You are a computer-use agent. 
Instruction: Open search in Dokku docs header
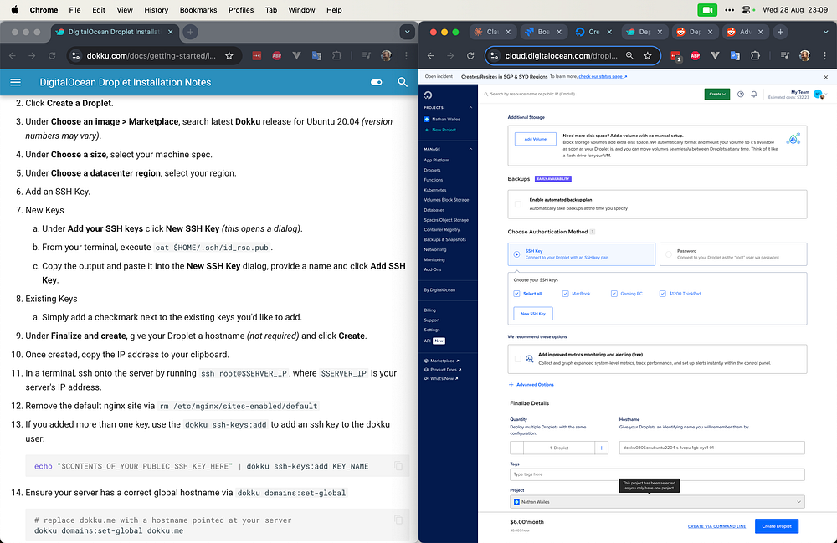[x=403, y=82]
